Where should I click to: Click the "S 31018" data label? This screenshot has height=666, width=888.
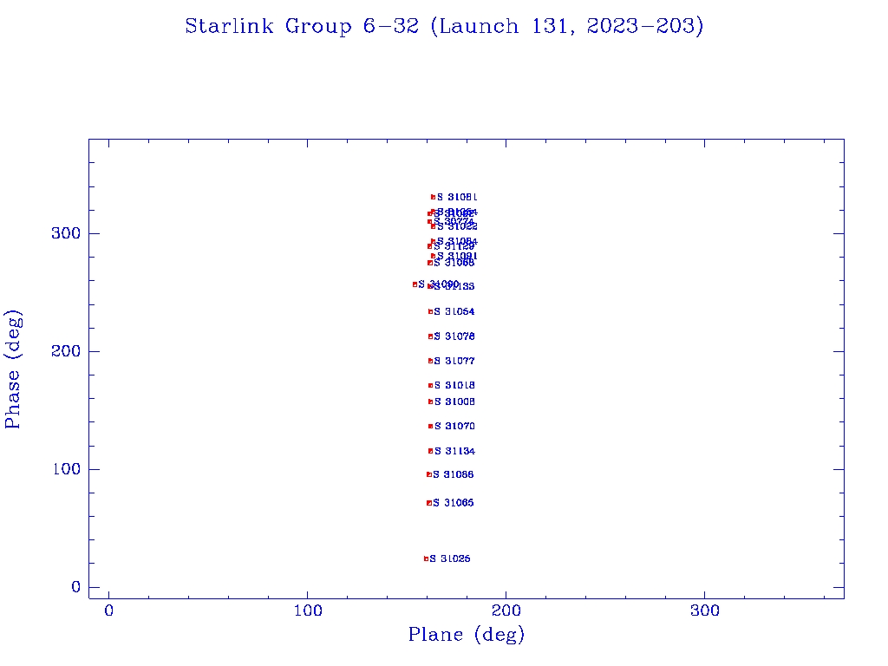[454, 385]
